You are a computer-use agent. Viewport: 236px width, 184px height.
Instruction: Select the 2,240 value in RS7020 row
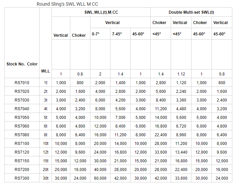point(180,91)
